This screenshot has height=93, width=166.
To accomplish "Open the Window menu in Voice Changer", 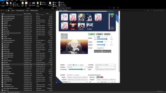I will tap(65, 10).
